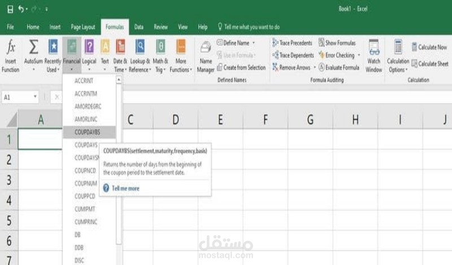Switch to the Insert tab
The height and width of the screenshot is (265, 452).
[55, 27]
